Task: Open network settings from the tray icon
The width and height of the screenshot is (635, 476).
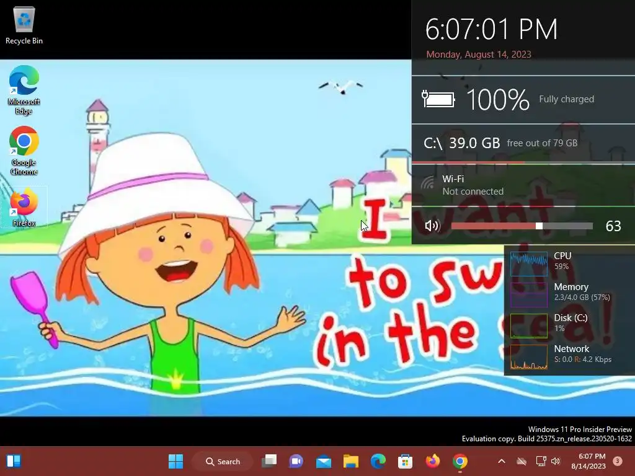Action: tap(541, 461)
